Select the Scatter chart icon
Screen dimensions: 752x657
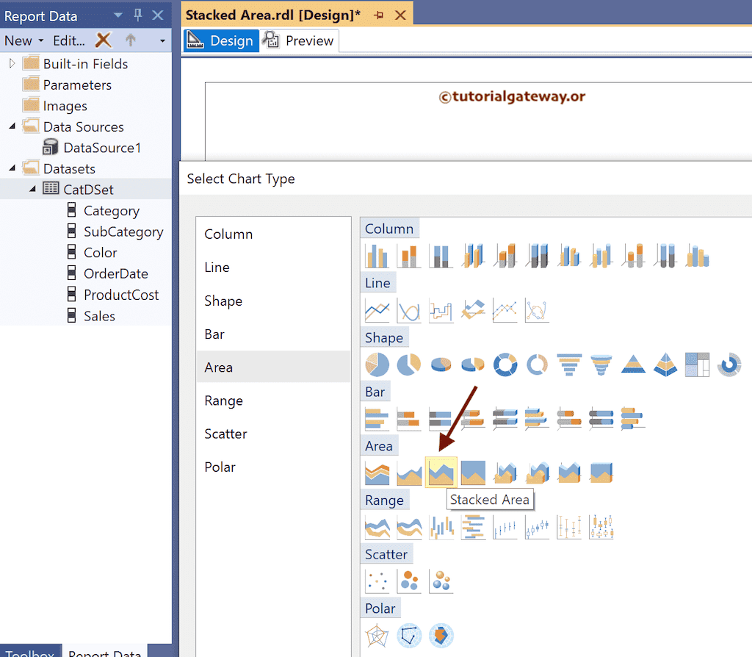click(x=377, y=581)
